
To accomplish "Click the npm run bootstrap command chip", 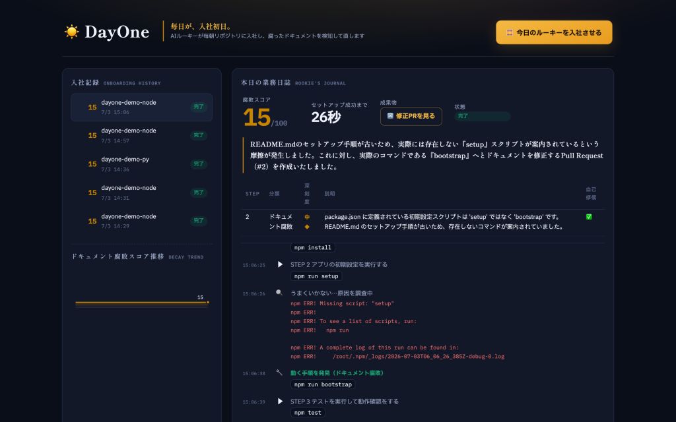I will pos(323,384).
